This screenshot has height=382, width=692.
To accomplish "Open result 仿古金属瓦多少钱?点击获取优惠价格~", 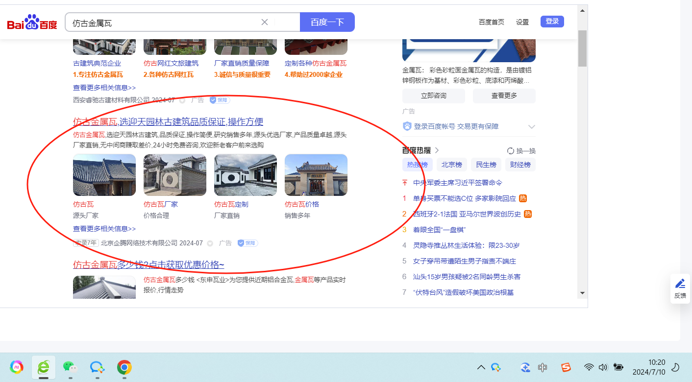I will click(148, 265).
